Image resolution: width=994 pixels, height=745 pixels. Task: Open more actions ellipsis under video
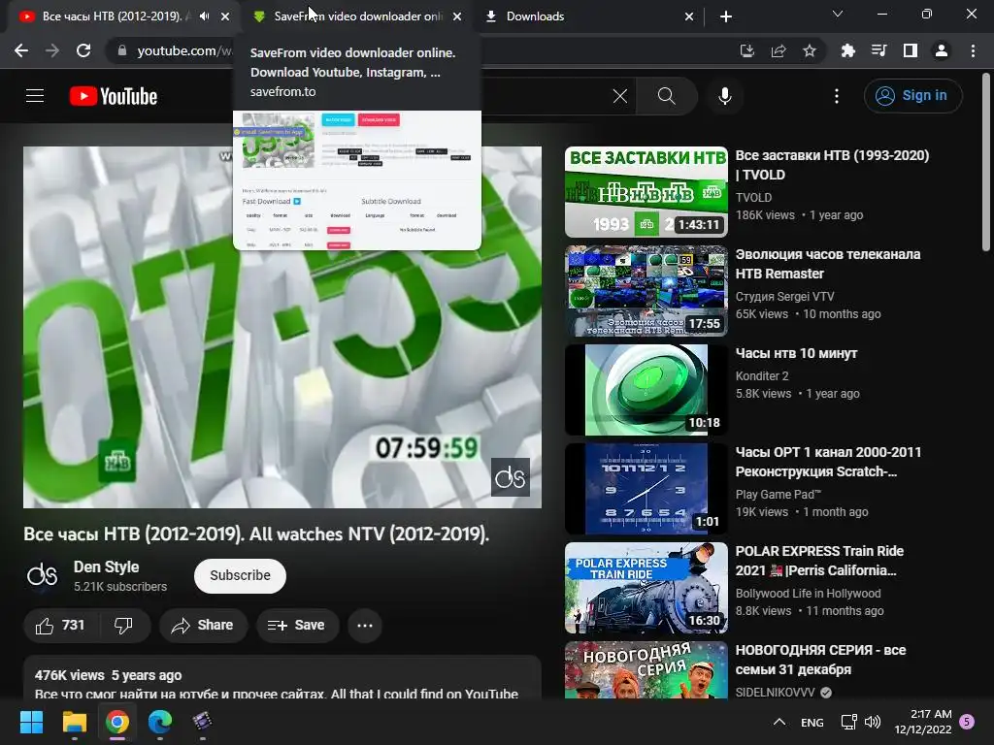point(365,626)
